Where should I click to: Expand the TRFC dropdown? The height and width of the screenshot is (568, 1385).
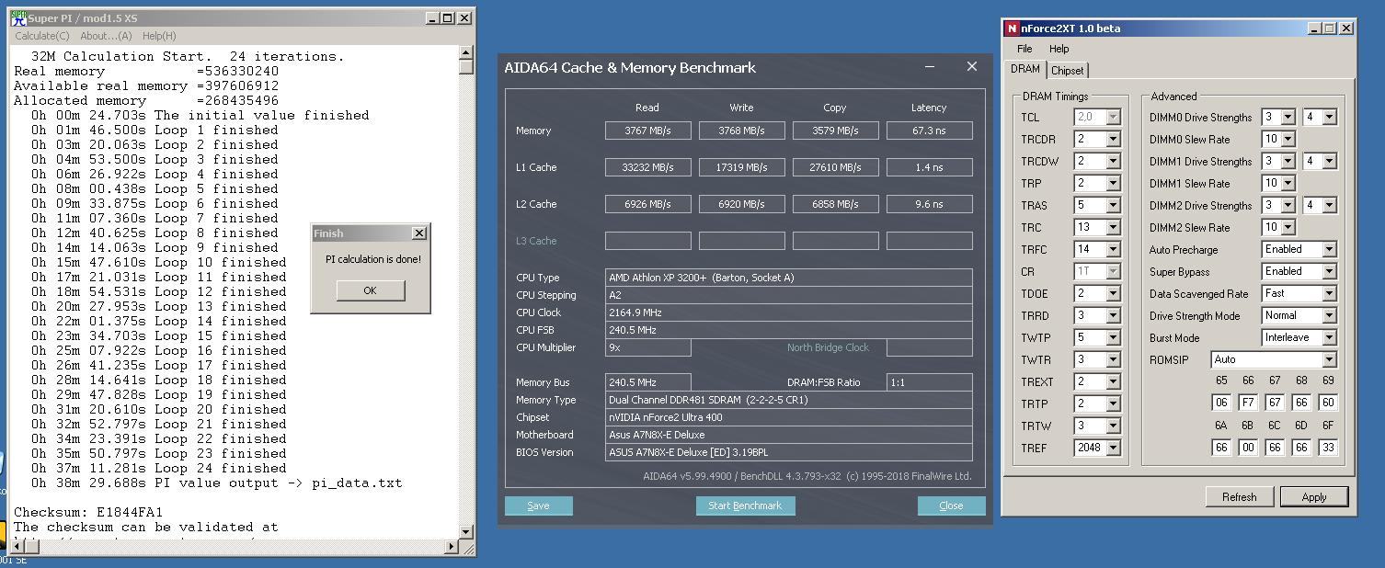pos(1113,249)
